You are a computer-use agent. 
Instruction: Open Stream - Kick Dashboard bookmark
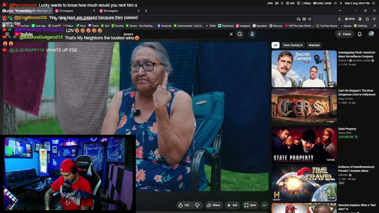pos(140,26)
